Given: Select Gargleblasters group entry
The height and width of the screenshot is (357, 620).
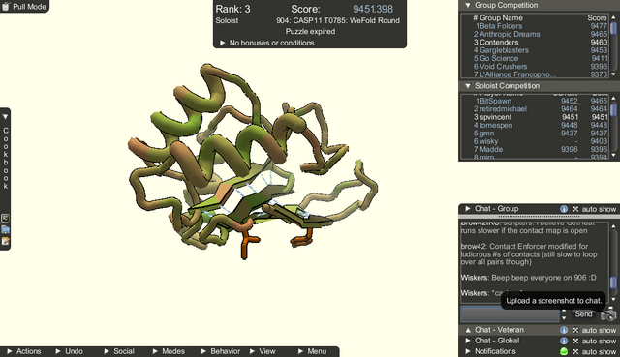Looking at the screenshot, I should [541, 50].
